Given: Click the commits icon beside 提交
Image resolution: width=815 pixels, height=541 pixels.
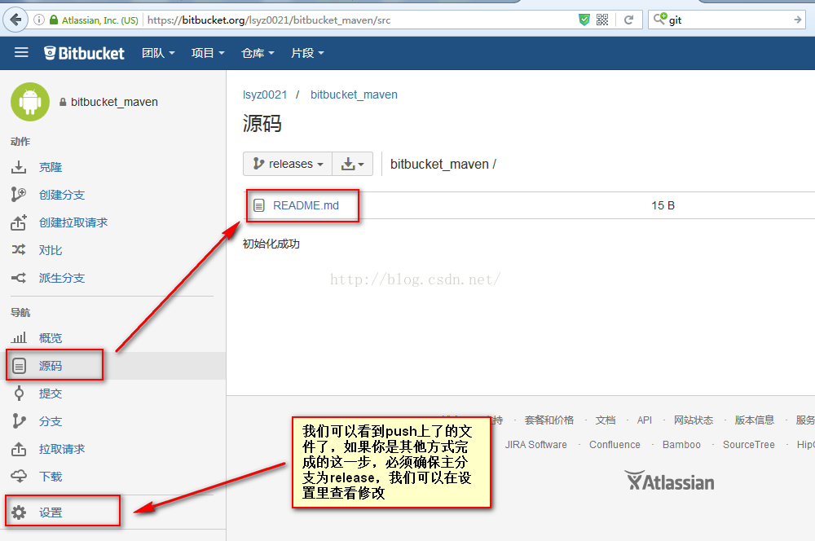Looking at the screenshot, I should pos(20,394).
